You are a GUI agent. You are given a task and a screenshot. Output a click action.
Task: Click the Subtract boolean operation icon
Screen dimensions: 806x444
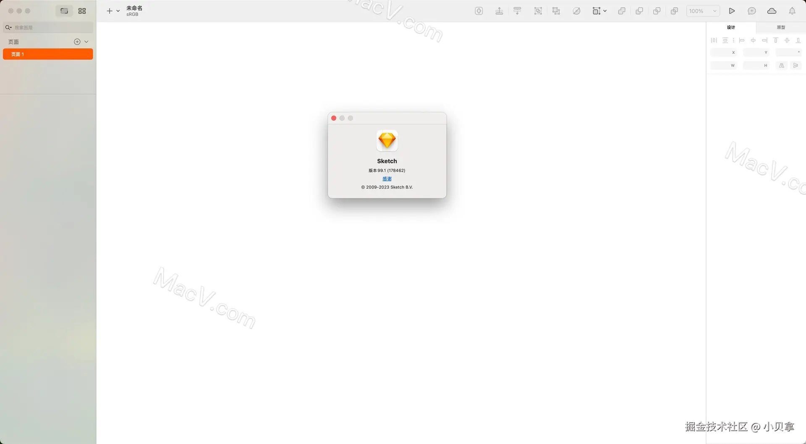639,11
